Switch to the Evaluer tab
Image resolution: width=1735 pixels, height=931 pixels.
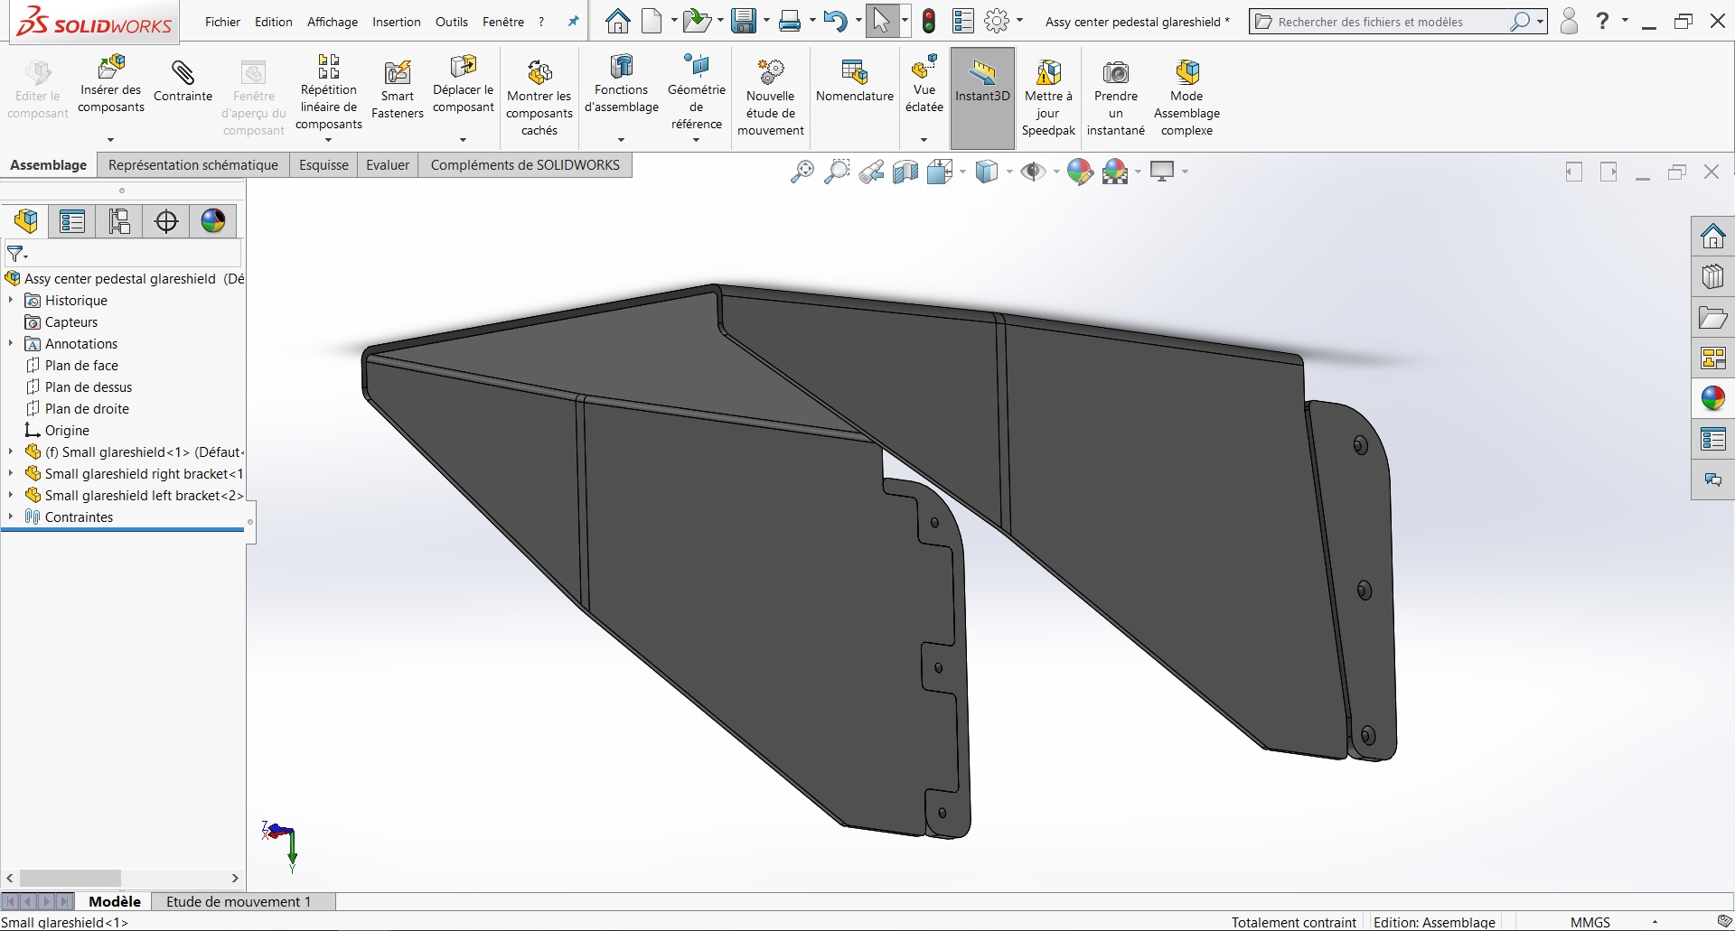(x=388, y=165)
